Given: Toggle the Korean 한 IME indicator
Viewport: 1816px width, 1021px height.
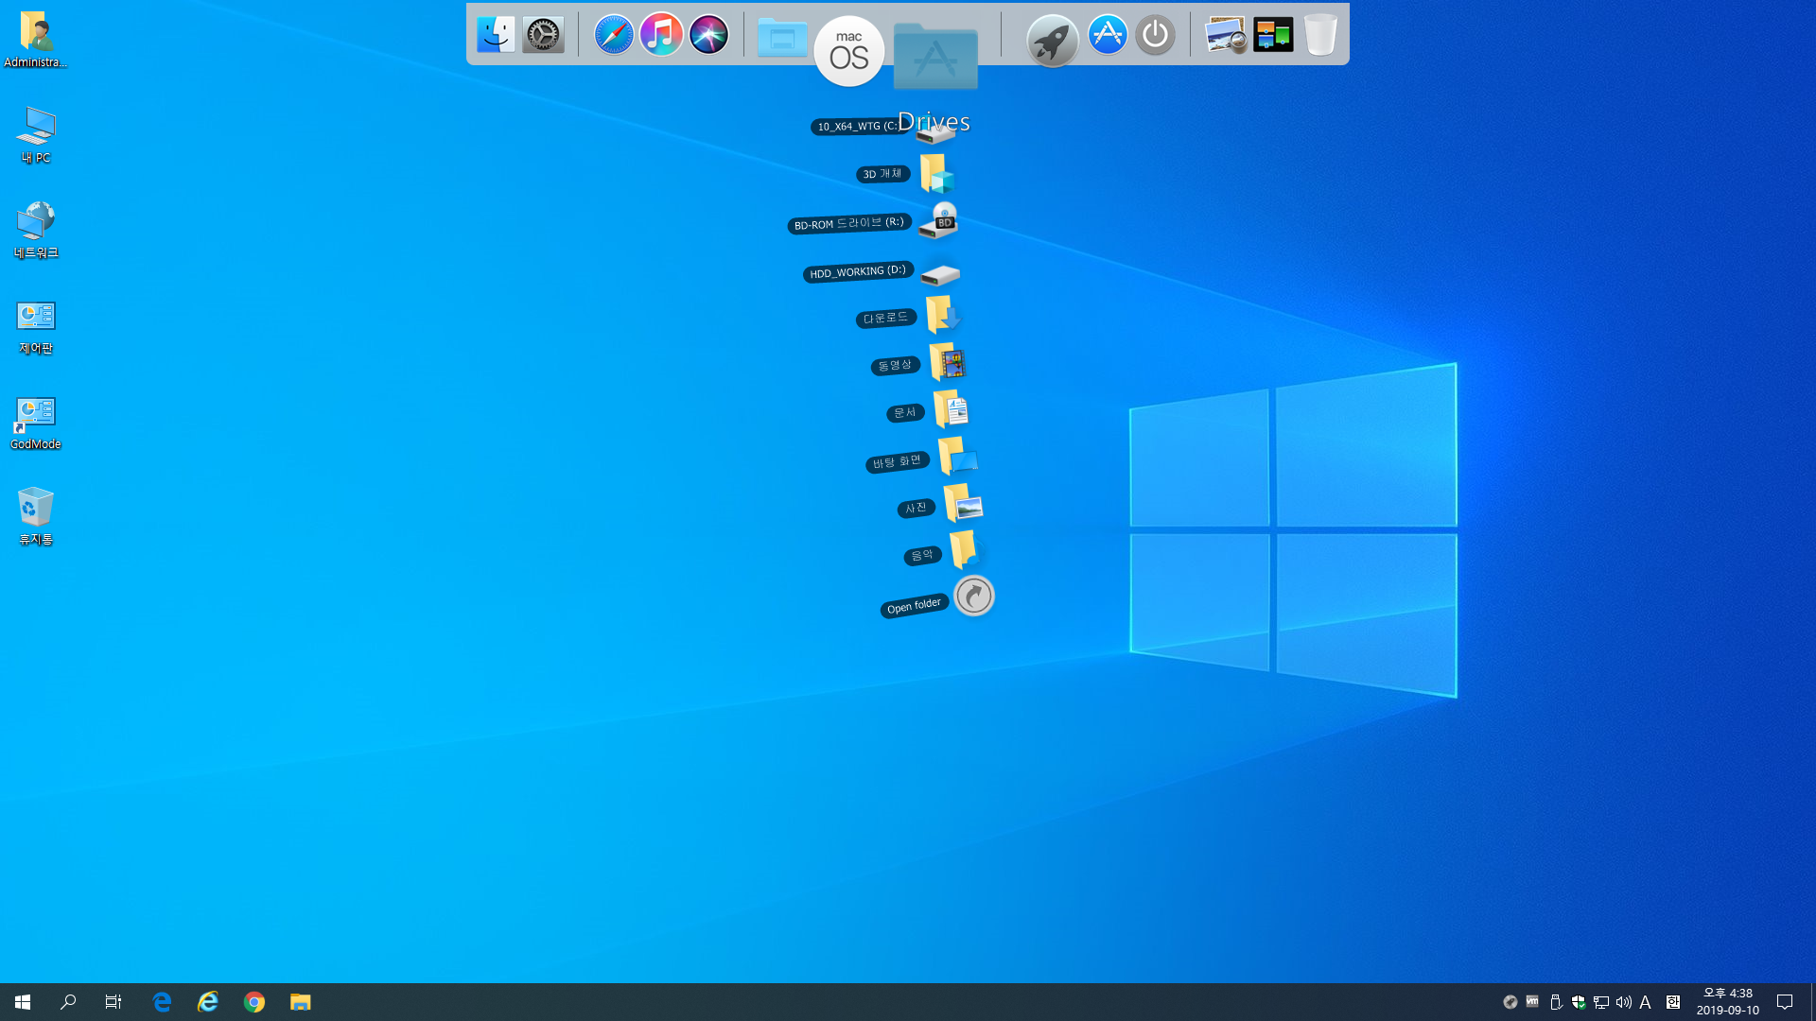Looking at the screenshot, I should (1673, 1002).
